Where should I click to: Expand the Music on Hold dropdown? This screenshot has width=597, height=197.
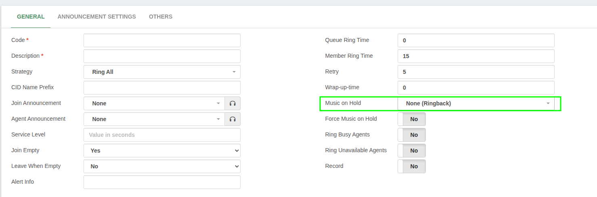tap(476, 103)
